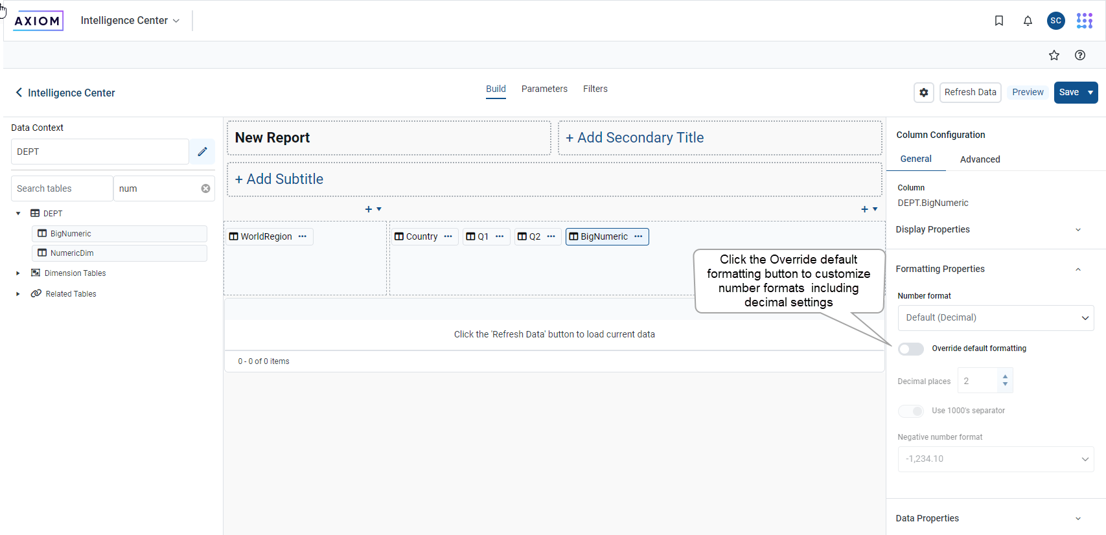
Task: Expand Dimension Tables tree node
Action: click(18, 273)
